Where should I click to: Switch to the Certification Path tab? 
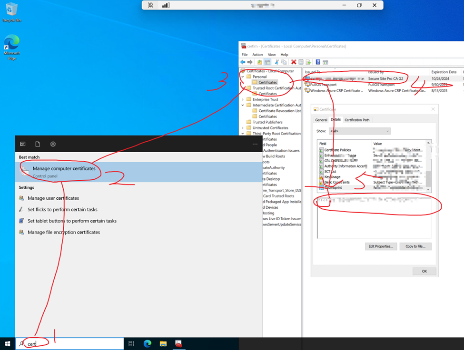(357, 120)
